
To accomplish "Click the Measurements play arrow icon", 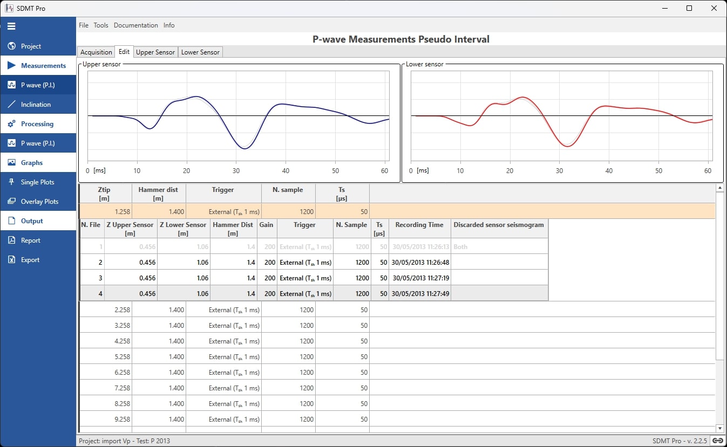I will pyautogui.click(x=11, y=66).
